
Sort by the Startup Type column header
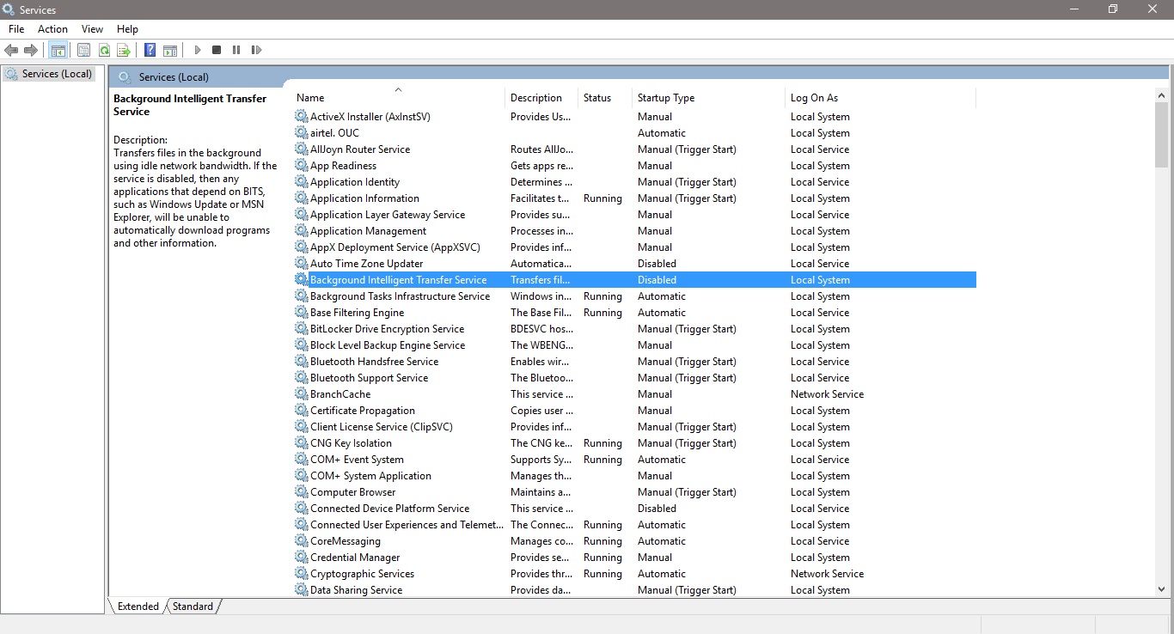coord(708,98)
